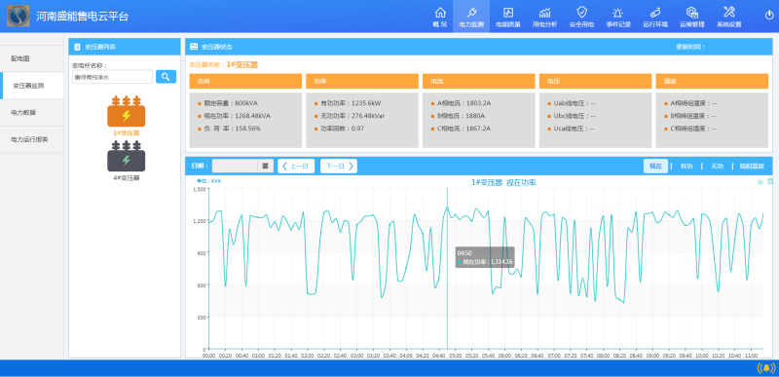The width and height of the screenshot is (779, 377).
Task: Switch chart to 绕组温度 view
Action: point(751,167)
